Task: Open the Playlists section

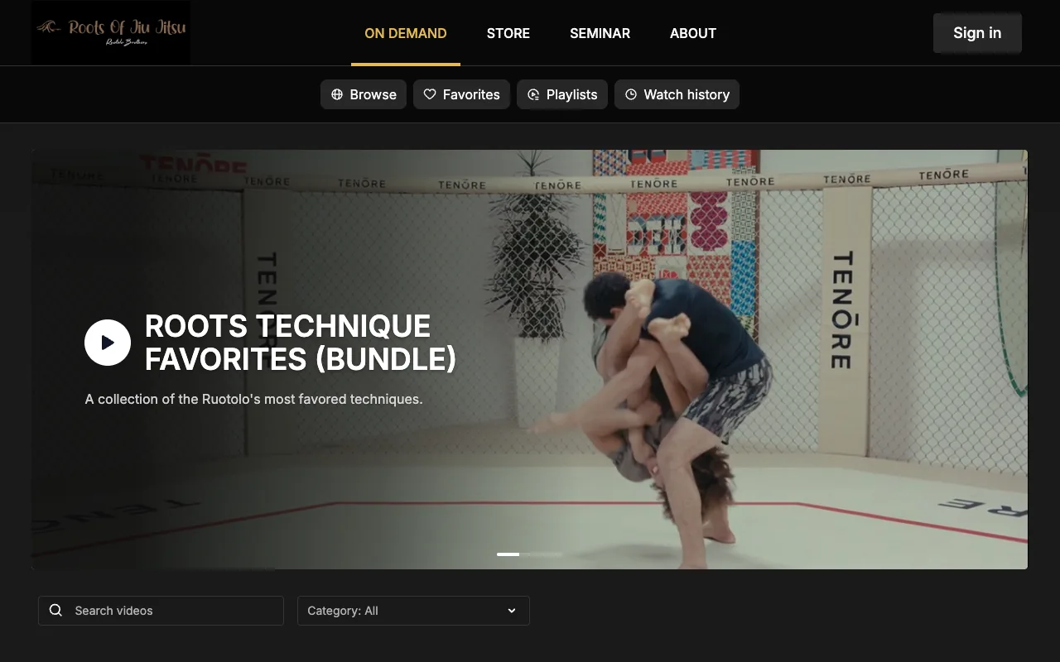Action: coord(562,94)
